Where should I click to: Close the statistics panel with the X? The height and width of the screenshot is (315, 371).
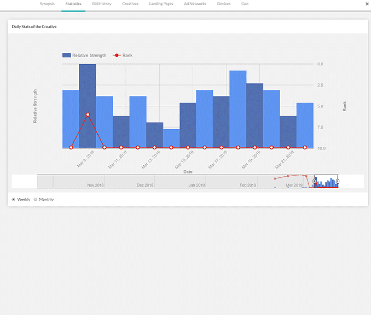click(x=367, y=4)
